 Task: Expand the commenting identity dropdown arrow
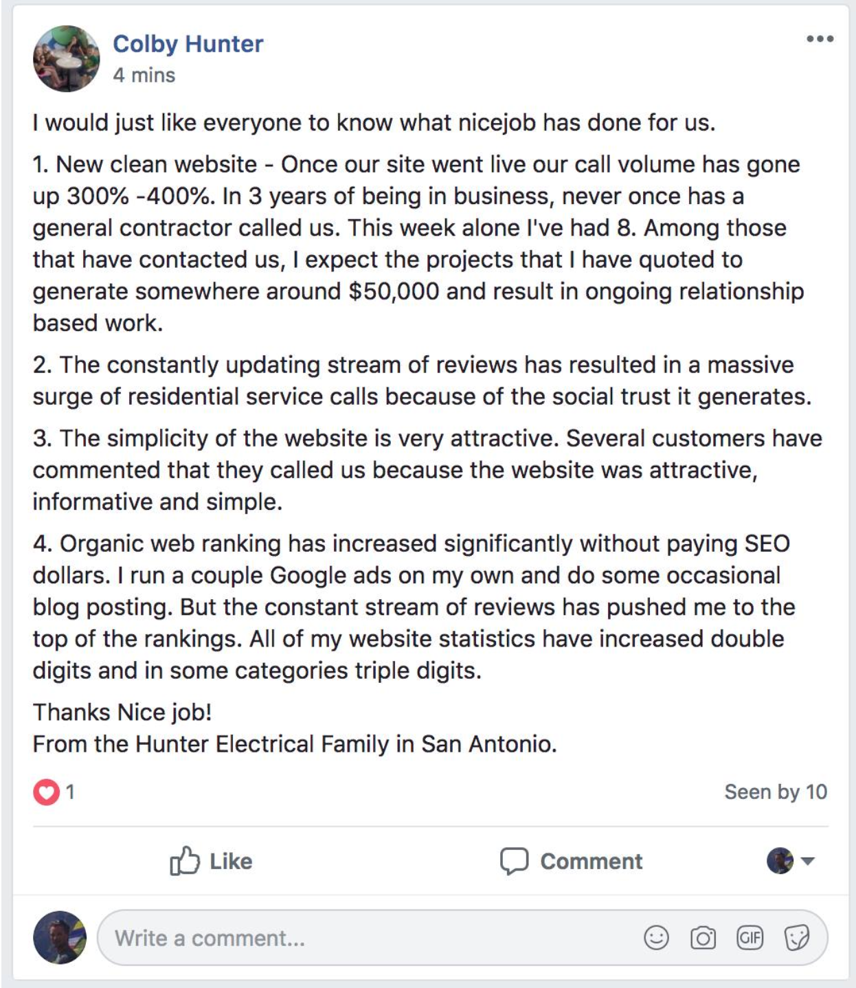(x=808, y=861)
